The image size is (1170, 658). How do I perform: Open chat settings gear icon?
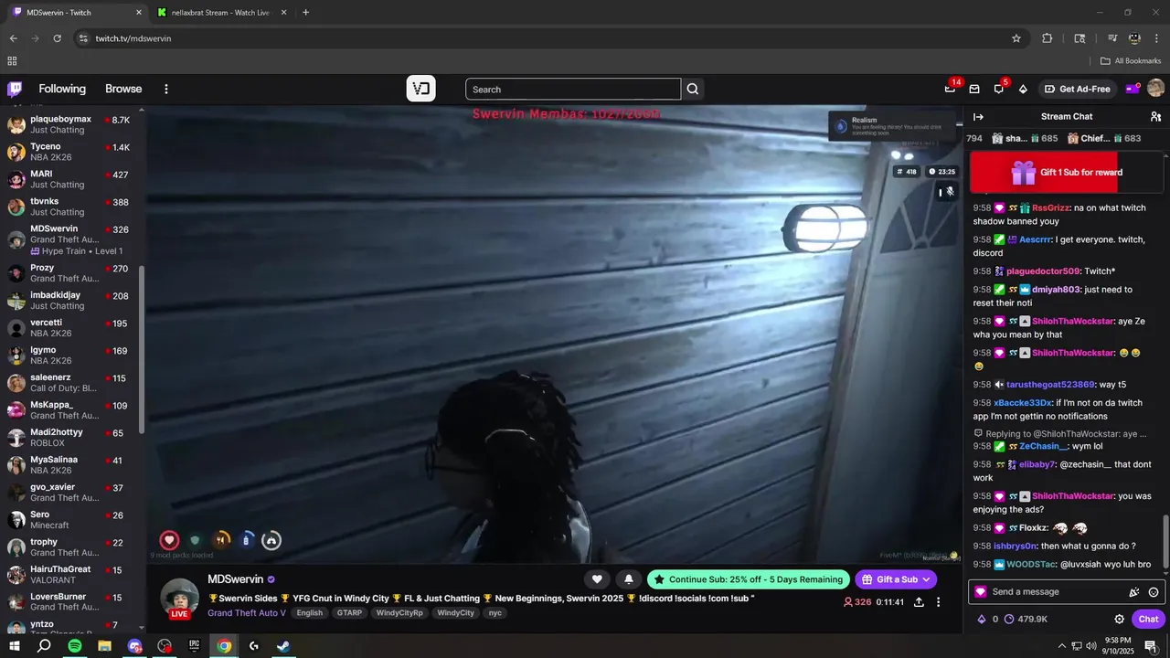tap(1120, 619)
